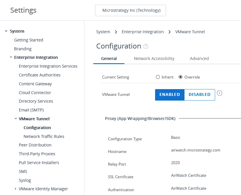
Task: Select Configuration under VMware Tunnel
Action: (37, 128)
